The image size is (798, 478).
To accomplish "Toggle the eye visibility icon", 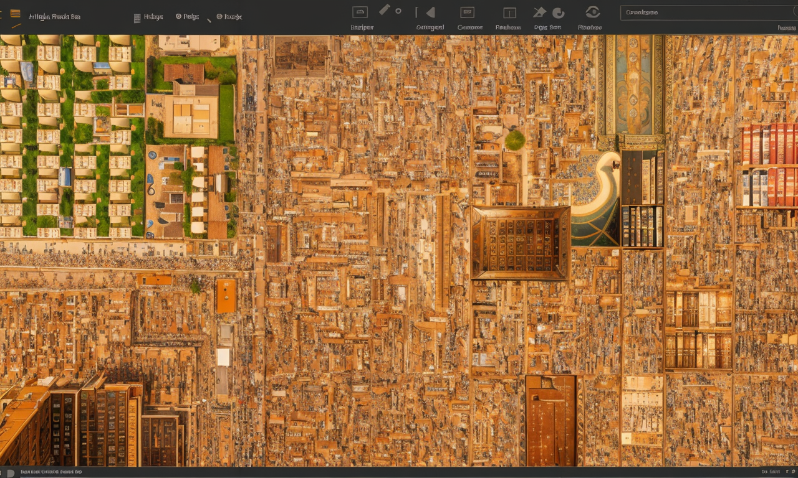I will [x=592, y=12].
